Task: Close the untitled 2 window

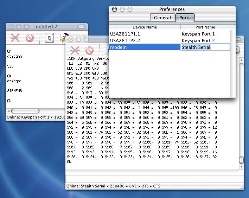Action: (11, 26)
